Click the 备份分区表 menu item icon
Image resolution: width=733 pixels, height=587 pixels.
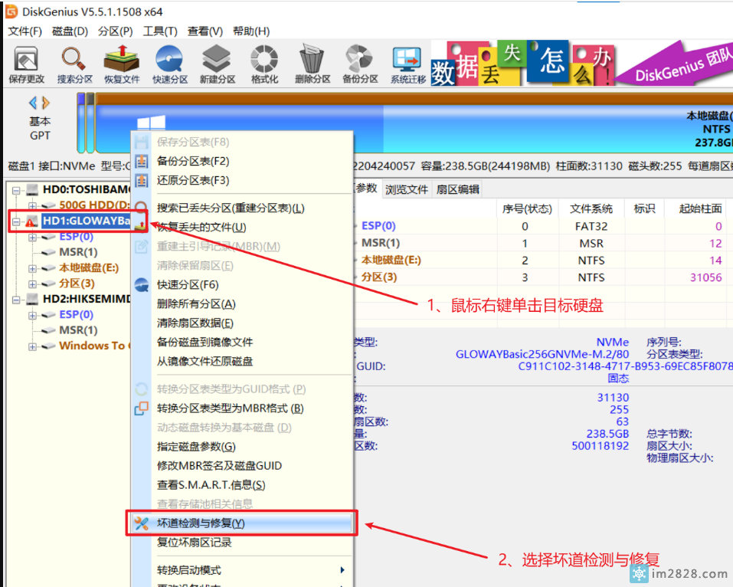pyautogui.click(x=141, y=162)
